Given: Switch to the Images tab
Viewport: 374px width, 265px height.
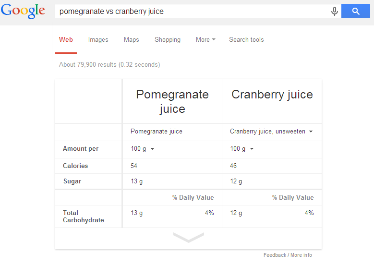Looking at the screenshot, I should tap(98, 39).
